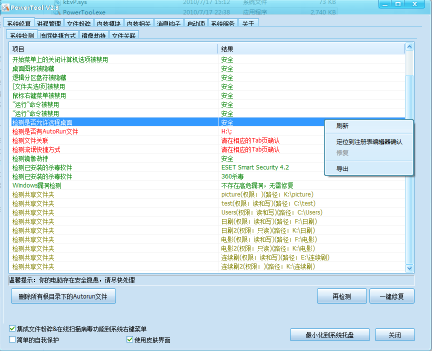The image size is (432, 351).
Task: Switch to the 镜像劫持 sub-tab
Action: pyautogui.click(x=94, y=34)
